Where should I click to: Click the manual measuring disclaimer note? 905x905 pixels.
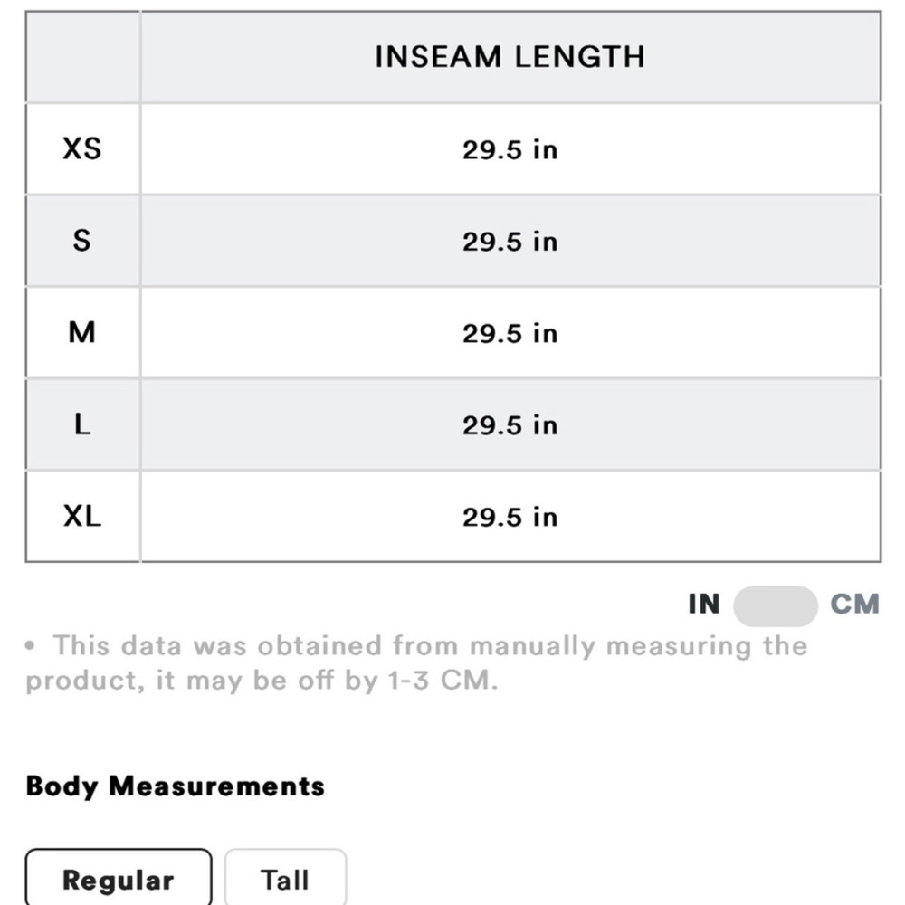[x=416, y=663]
